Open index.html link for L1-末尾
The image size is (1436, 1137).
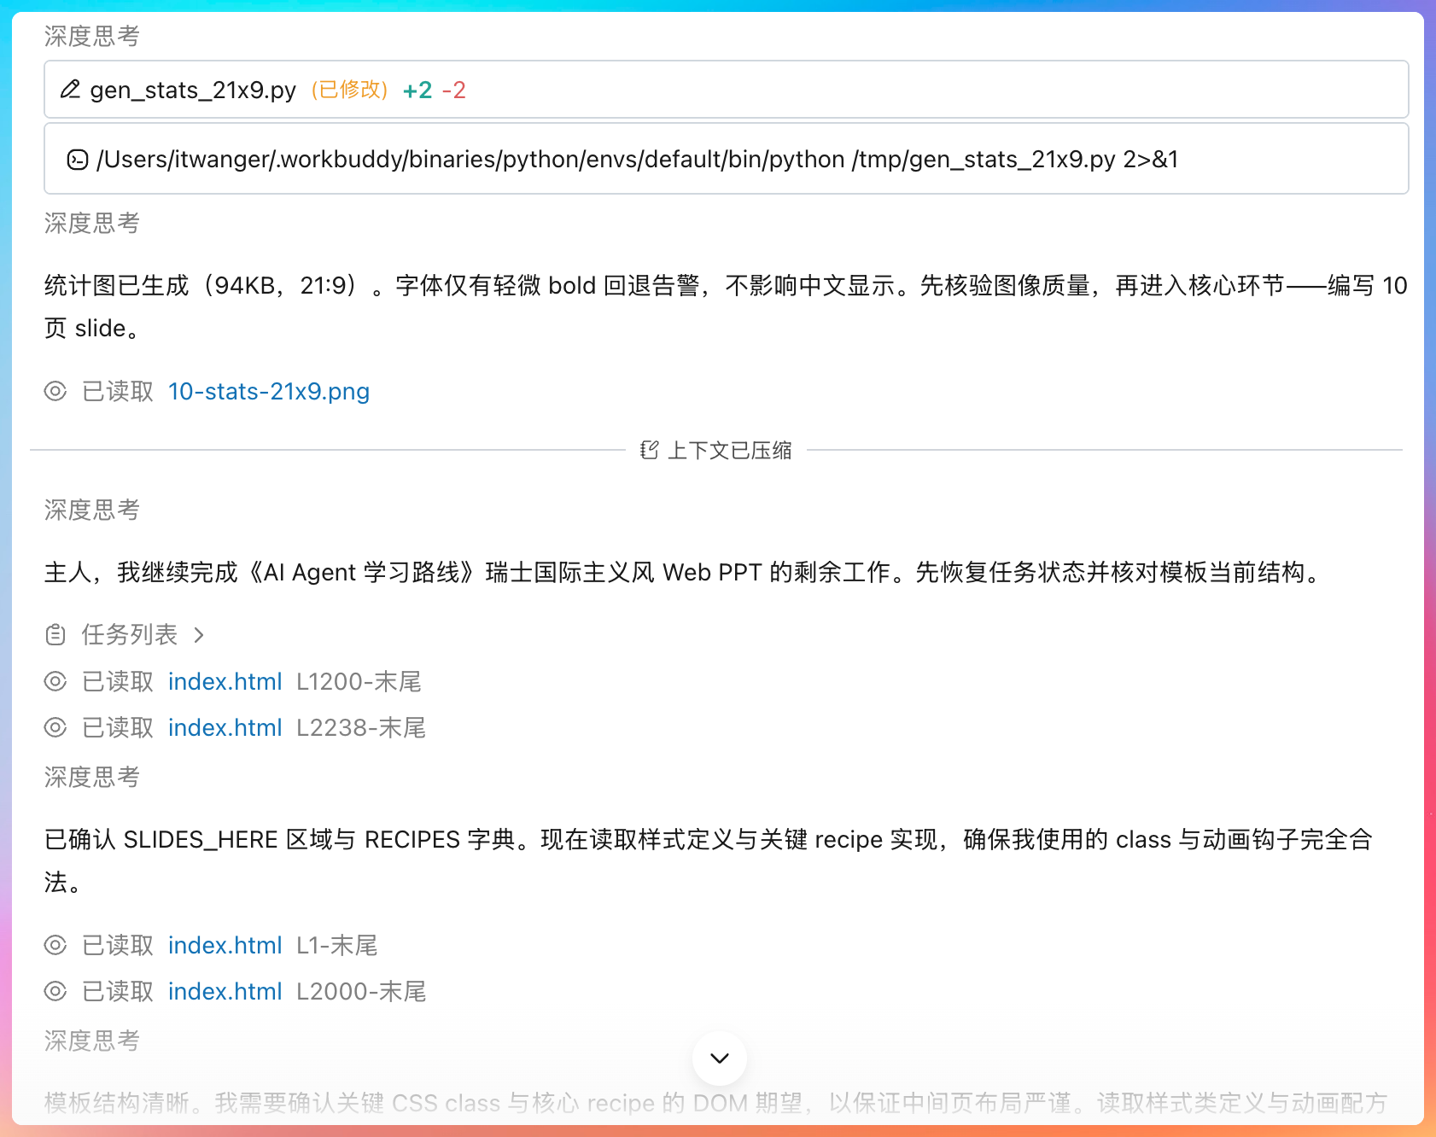click(225, 945)
